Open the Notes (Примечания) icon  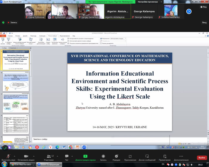[165, 156]
